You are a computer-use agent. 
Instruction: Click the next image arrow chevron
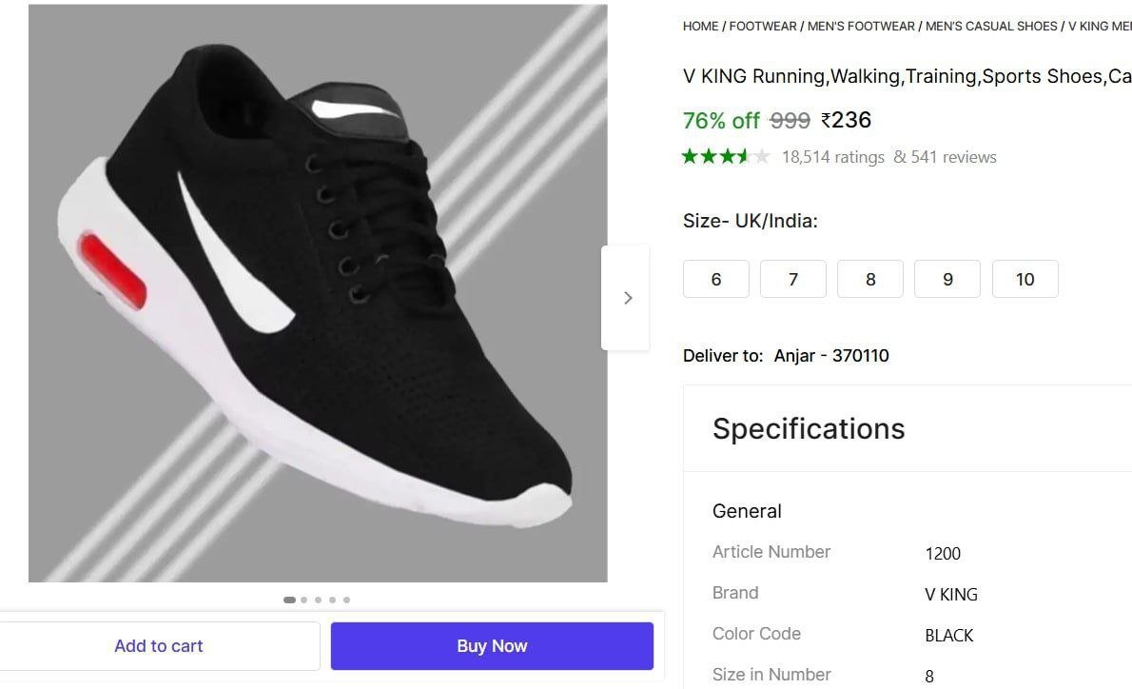click(627, 298)
